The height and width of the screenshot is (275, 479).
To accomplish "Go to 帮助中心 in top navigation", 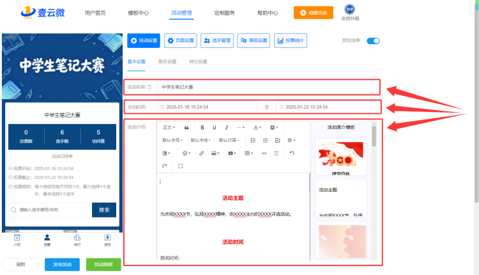I will coord(268,13).
